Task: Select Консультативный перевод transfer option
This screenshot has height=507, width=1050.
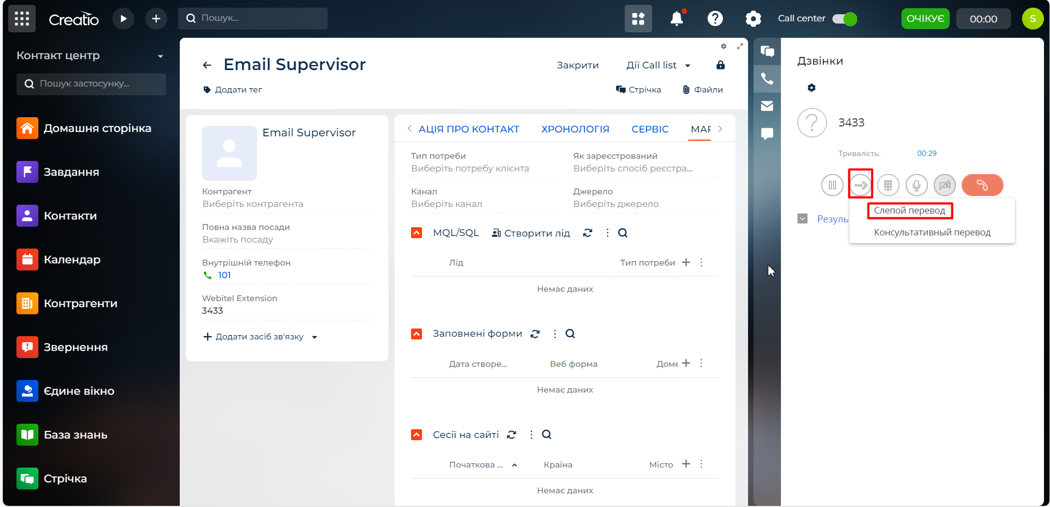Action: (932, 232)
